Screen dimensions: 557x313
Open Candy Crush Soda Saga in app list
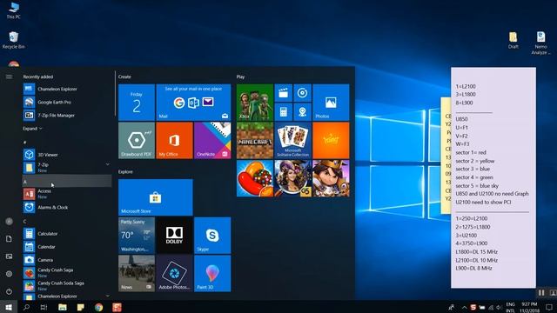67,286
